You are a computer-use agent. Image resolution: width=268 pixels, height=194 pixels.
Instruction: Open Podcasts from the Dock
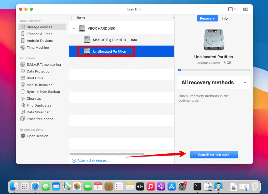coord(161,186)
